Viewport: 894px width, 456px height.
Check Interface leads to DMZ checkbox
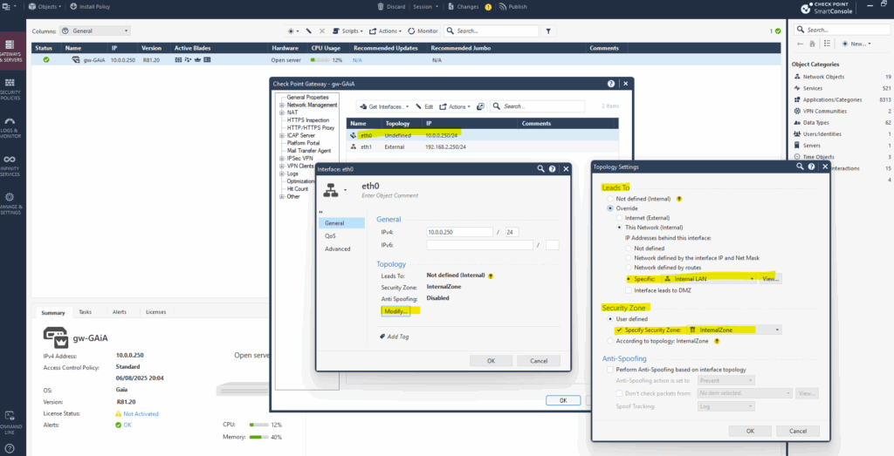pyautogui.click(x=629, y=290)
